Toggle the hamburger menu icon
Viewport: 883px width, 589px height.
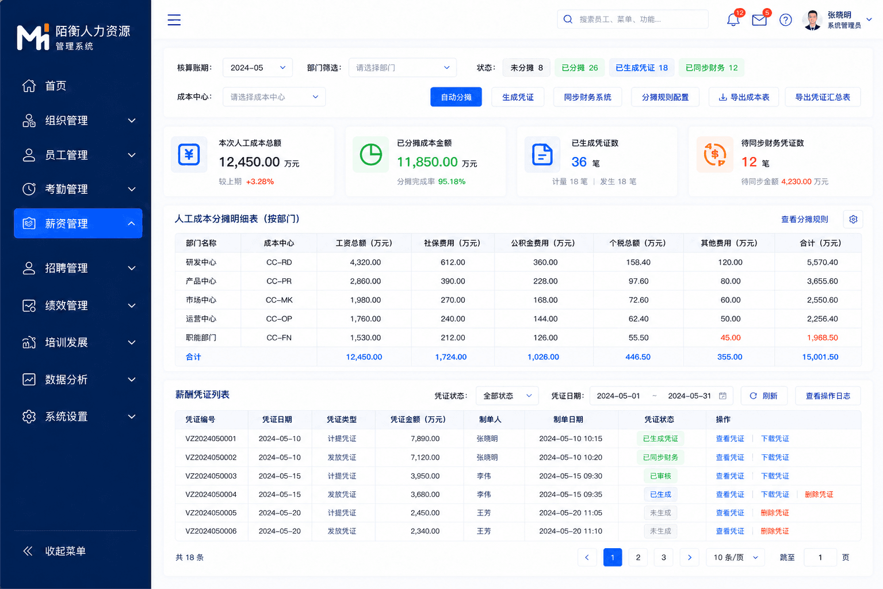click(x=174, y=20)
